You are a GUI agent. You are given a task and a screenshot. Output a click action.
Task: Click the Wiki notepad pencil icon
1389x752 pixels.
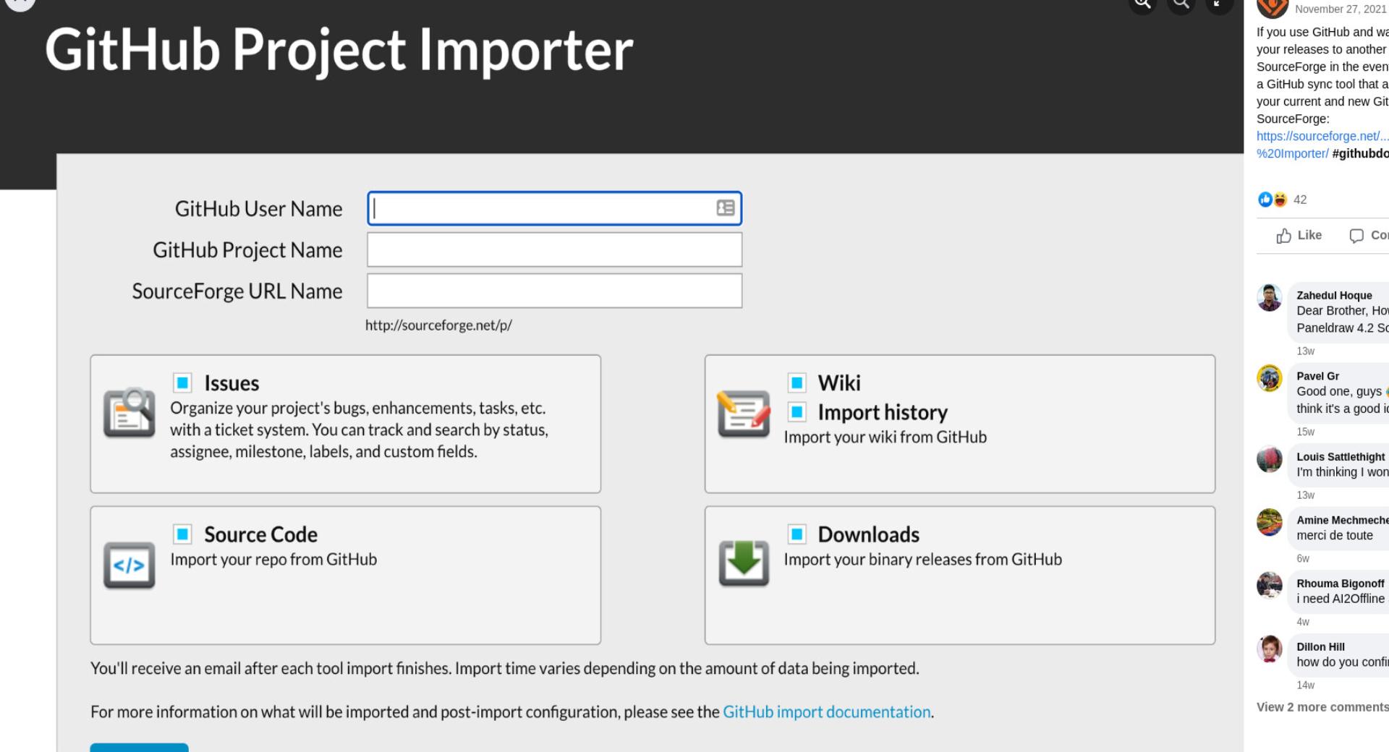743,413
